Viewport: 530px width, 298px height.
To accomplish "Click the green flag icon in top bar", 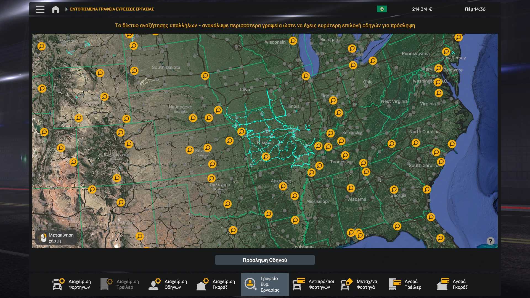I will [382, 9].
